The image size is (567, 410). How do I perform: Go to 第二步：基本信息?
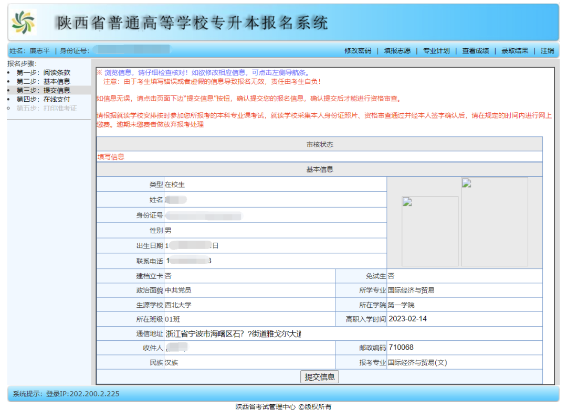coord(43,82)
